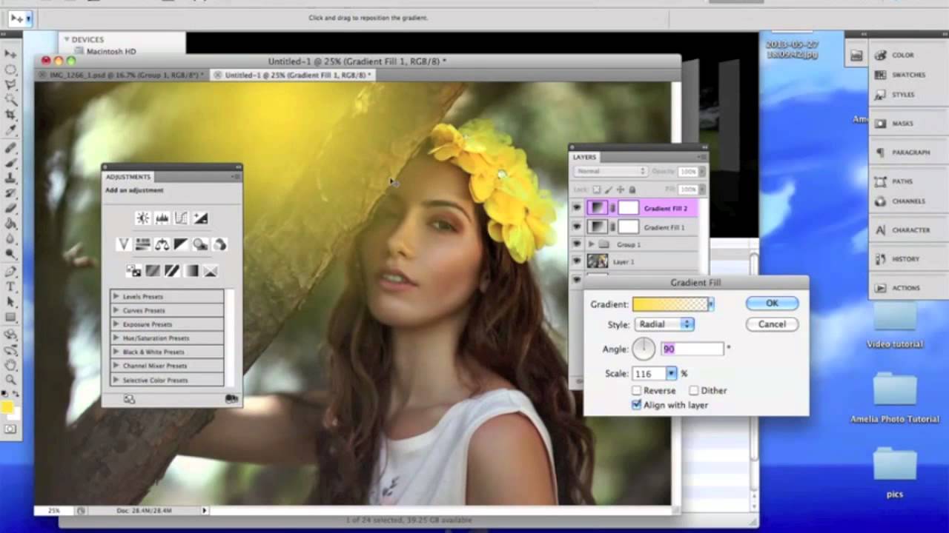Add an Invert adjustment
The image size is (949, 533).
(x=133, y=271)
